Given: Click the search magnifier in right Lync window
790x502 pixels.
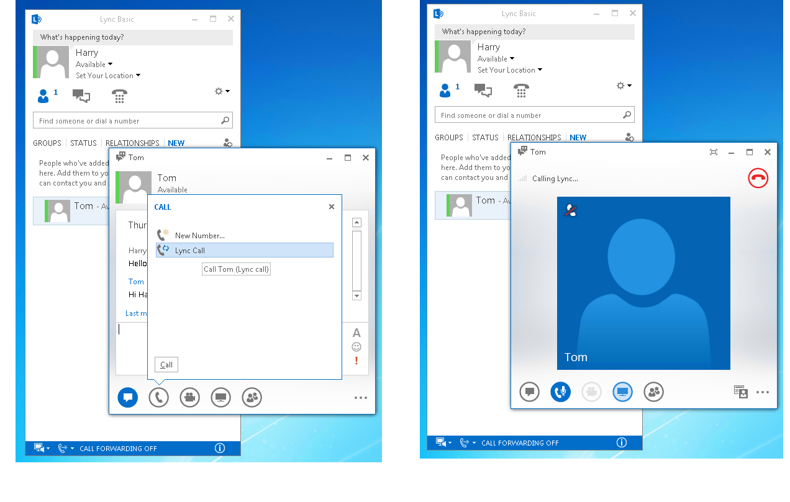Looking at the screenshot, I should pyautogui.click(x=627, y=115).
